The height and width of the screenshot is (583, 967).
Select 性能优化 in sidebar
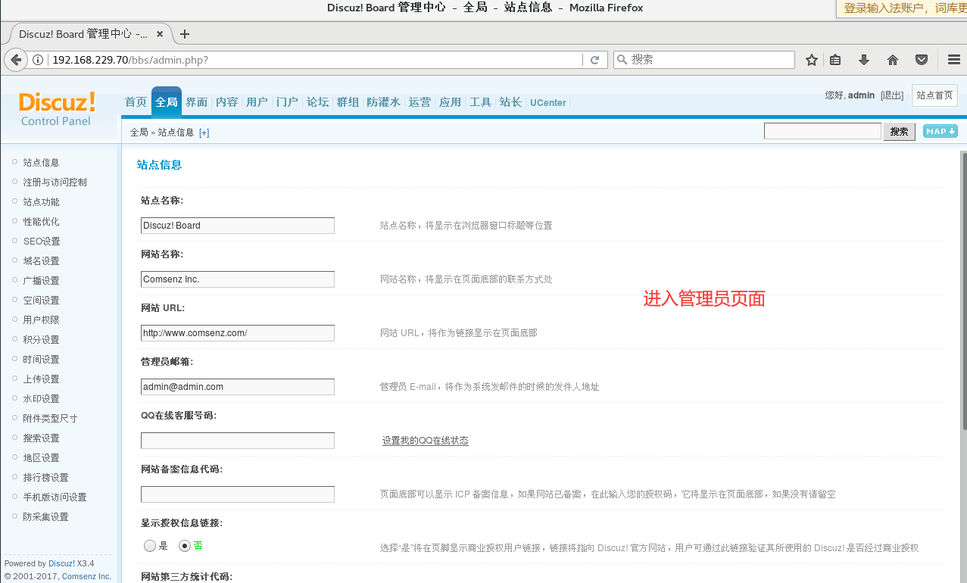tap(41, 222)
